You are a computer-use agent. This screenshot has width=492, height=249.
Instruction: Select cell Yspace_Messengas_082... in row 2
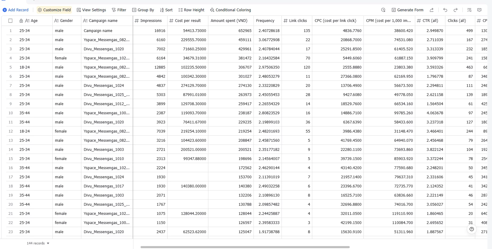click(107, 40)
